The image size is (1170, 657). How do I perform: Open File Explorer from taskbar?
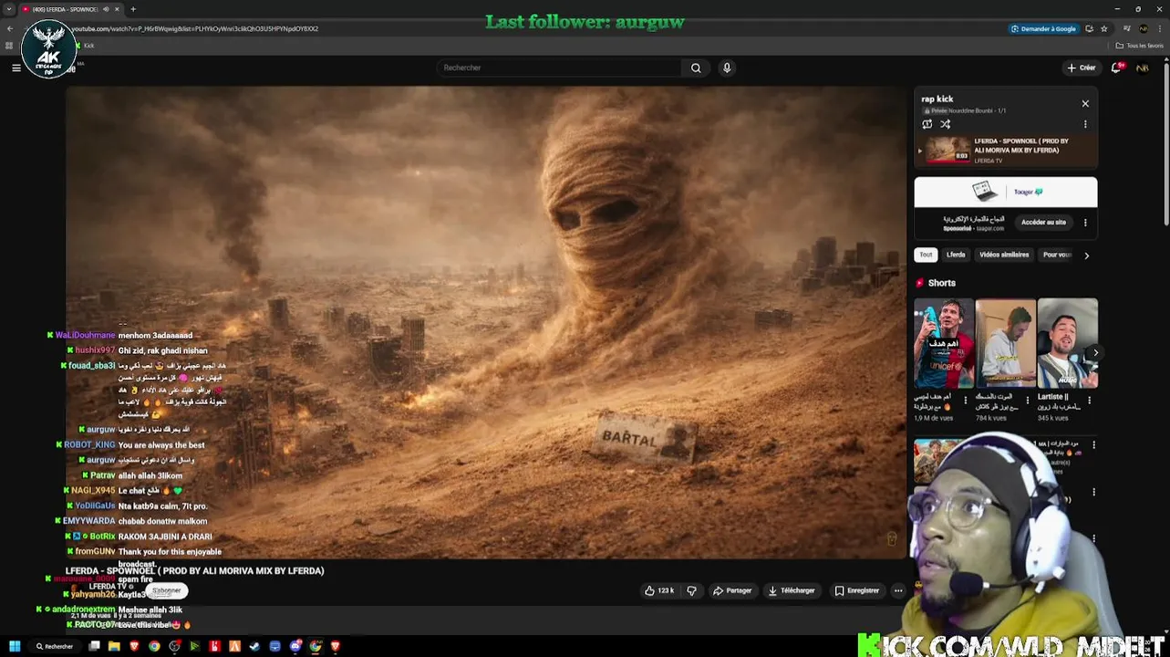click(x=114, y=646)
